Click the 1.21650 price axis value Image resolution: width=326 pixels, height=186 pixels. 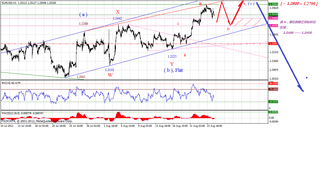pyautogui.click(x=274, y=61)
